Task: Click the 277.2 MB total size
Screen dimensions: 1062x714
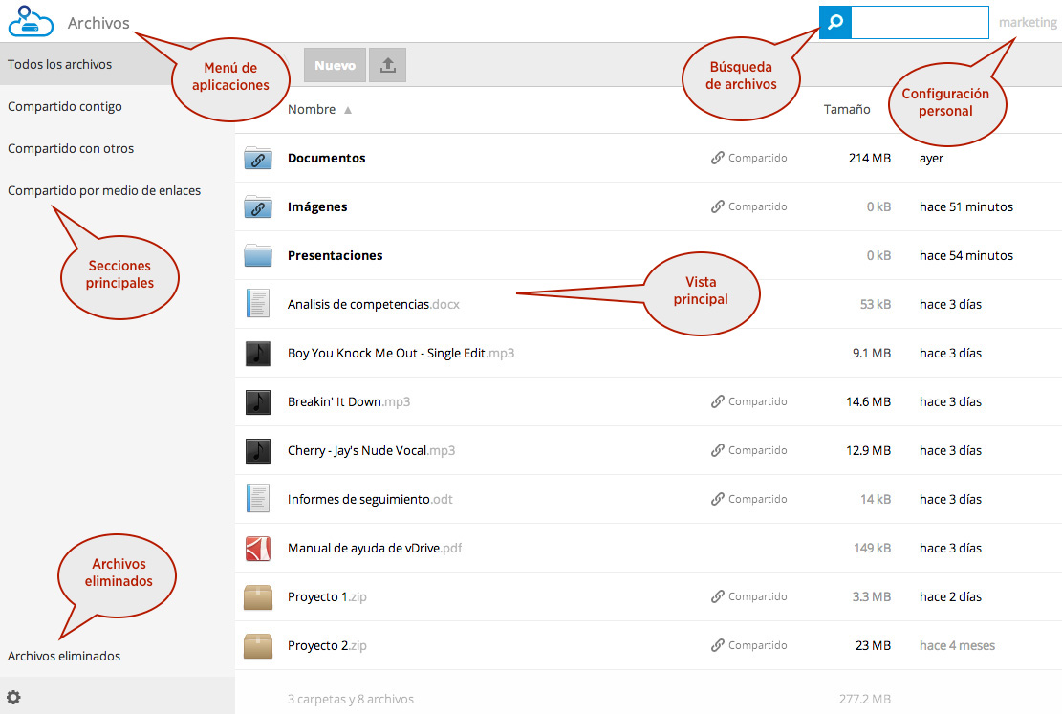Action: click(865, 699)
